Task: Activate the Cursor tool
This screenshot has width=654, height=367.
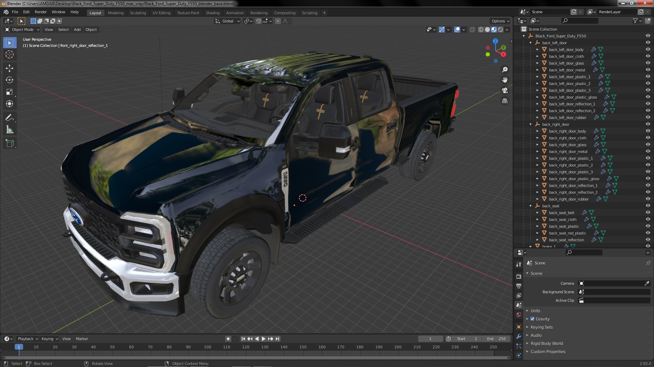Action: pos(10,55)
